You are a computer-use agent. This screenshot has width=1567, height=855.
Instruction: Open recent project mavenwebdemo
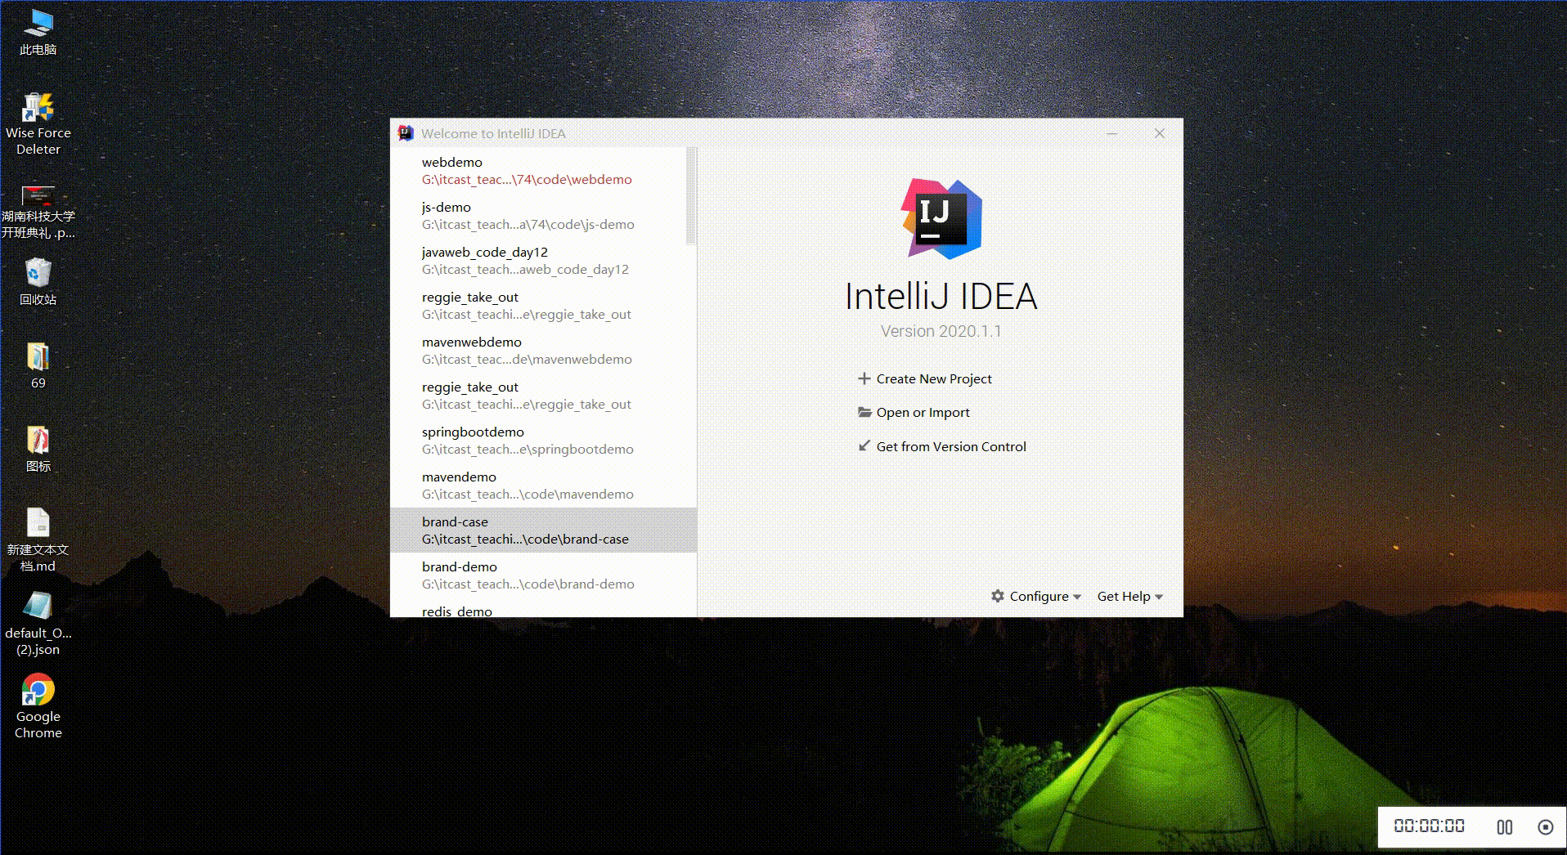click(543, 350)
